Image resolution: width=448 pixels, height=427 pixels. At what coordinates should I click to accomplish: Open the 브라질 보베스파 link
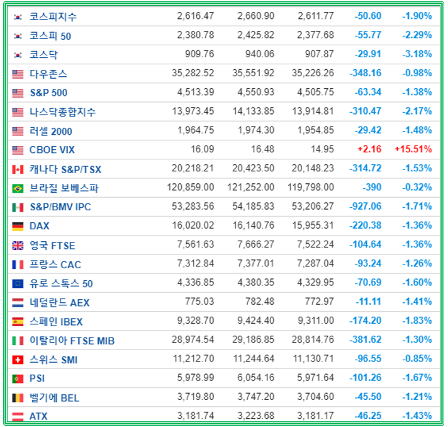click(x=64, y=188)
